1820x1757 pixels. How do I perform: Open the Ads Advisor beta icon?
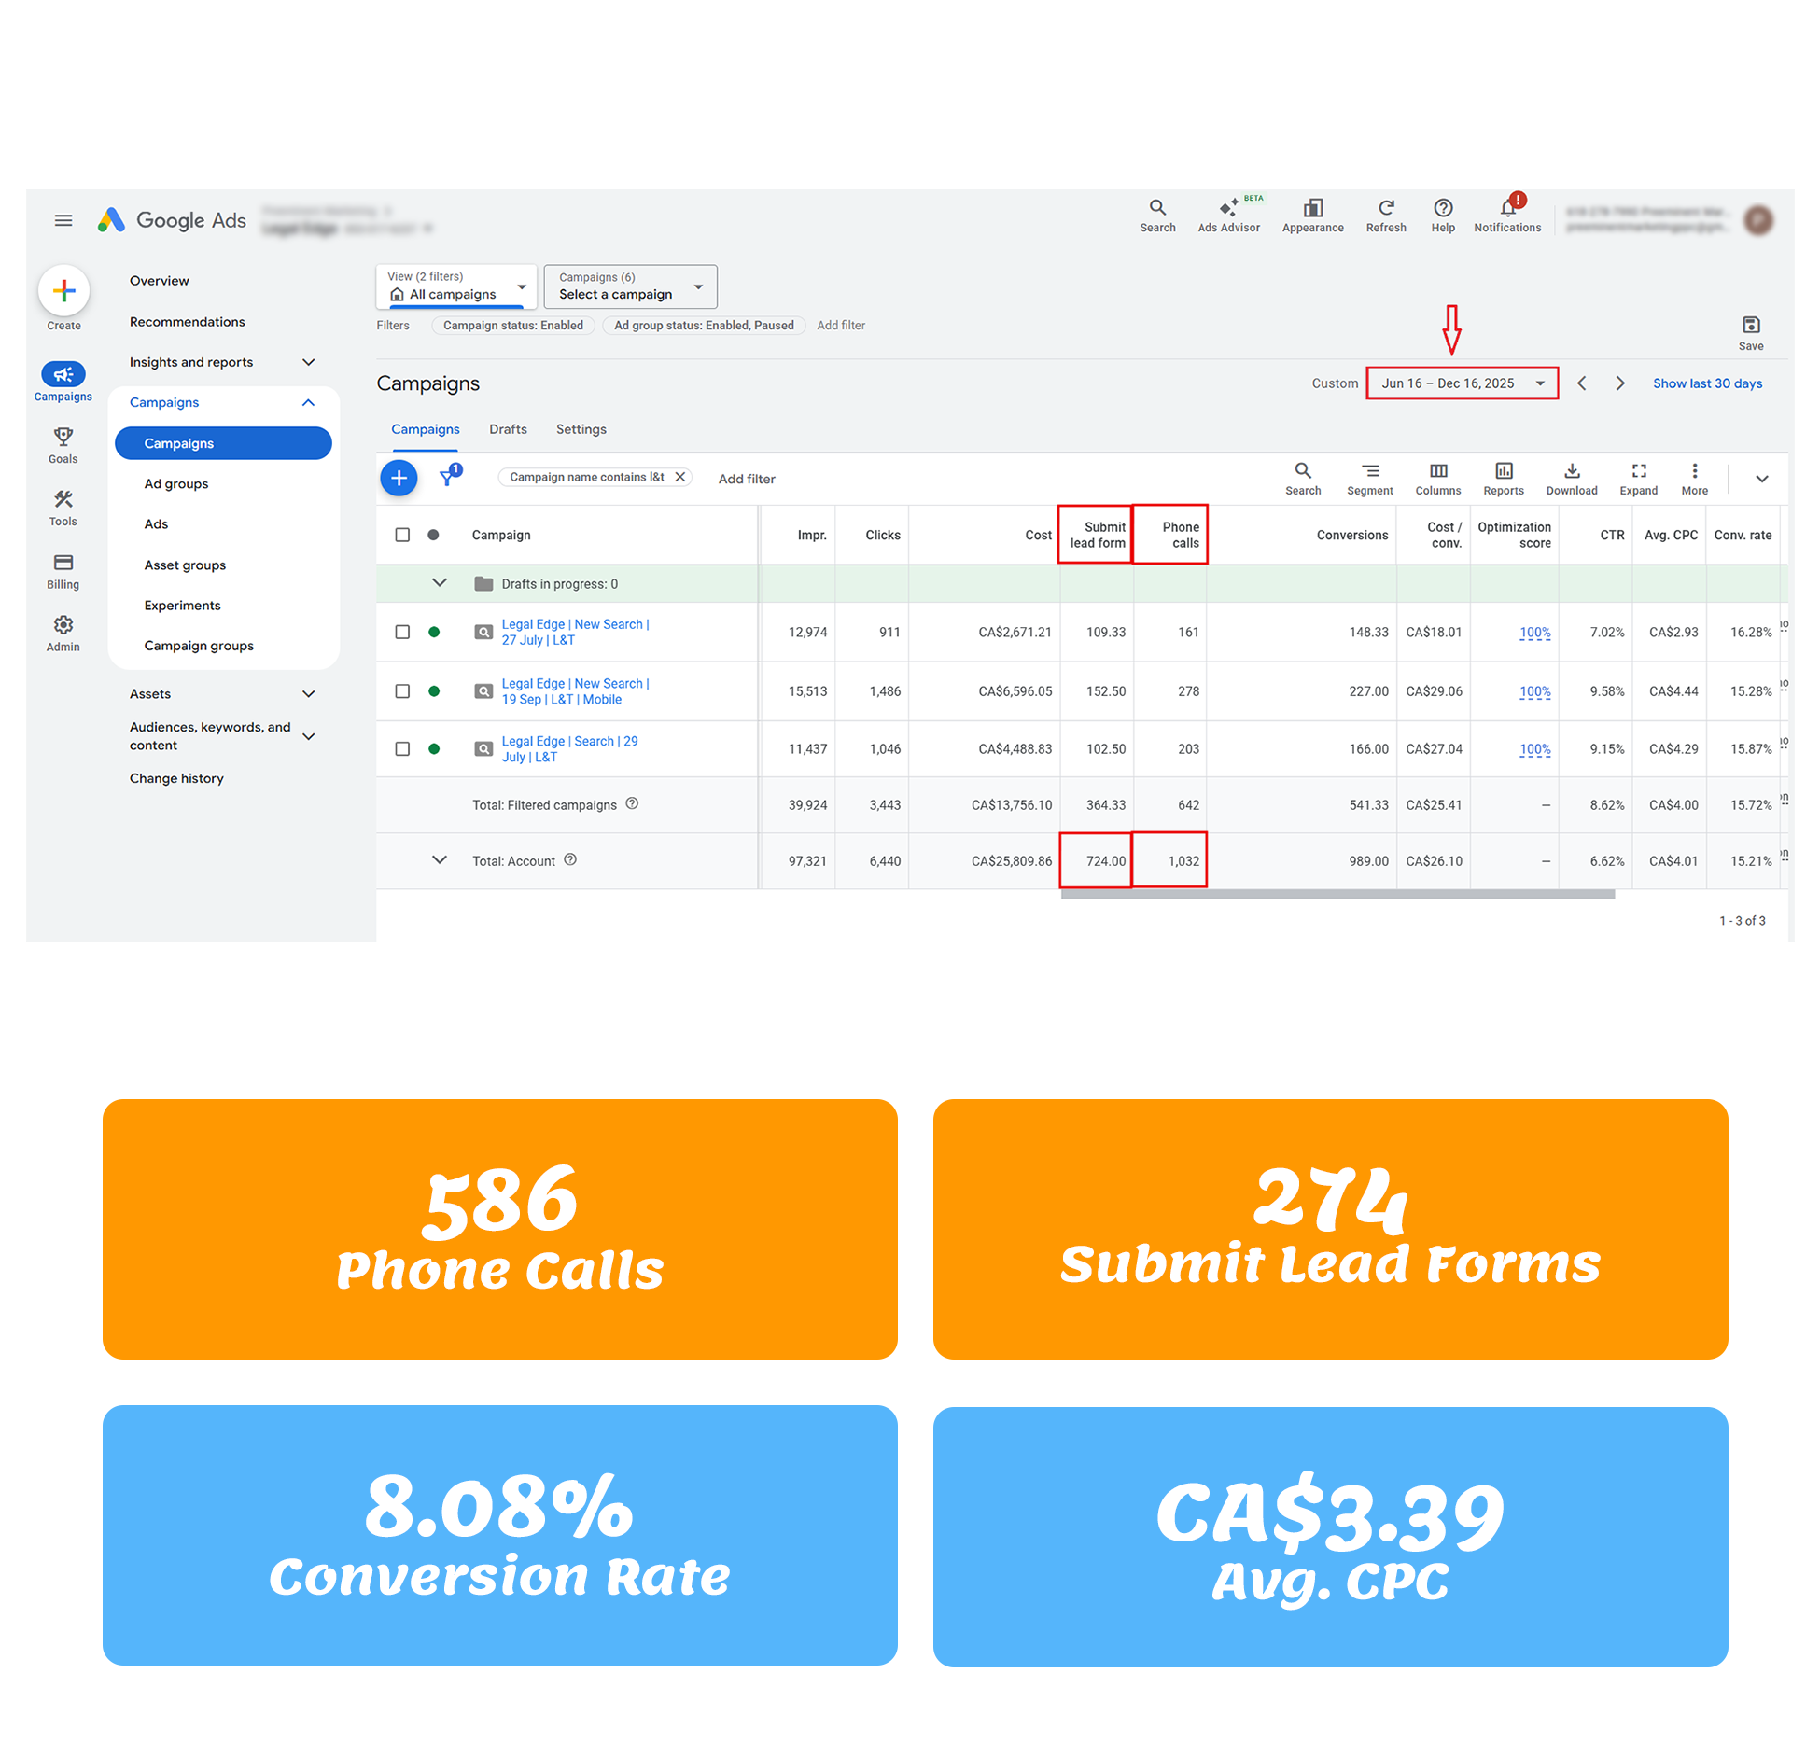[1227, 209]
